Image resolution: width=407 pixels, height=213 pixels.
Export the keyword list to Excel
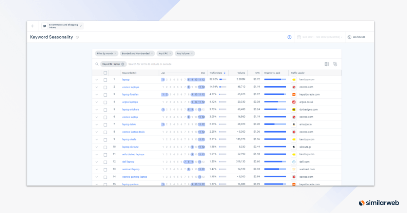point(326,64)
